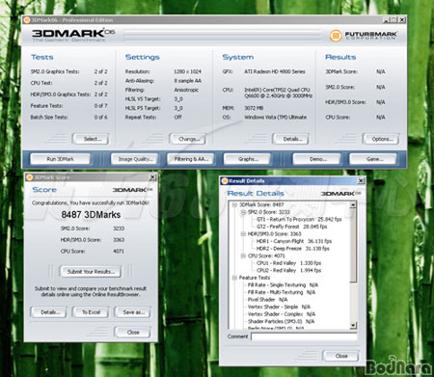434x377 pixels.
Task: Collapse the HDR/SM3.0 Score tree node
Action: (x=243, y=234)
